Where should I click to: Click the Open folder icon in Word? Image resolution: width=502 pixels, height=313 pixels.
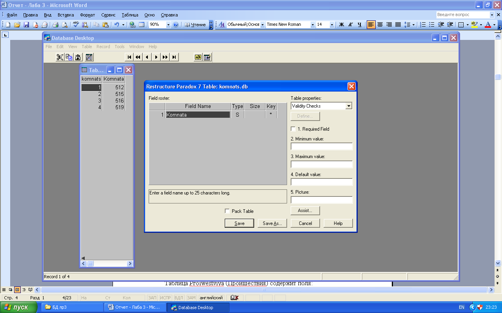(x=17, y=25)
